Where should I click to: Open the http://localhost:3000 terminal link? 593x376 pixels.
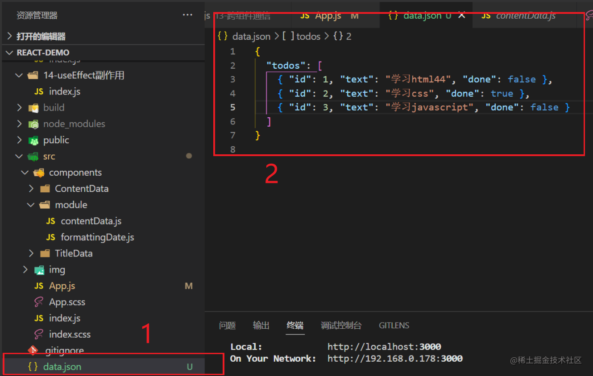pos(384,347)
